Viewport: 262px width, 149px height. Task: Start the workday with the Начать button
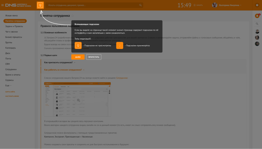[198, 5]
